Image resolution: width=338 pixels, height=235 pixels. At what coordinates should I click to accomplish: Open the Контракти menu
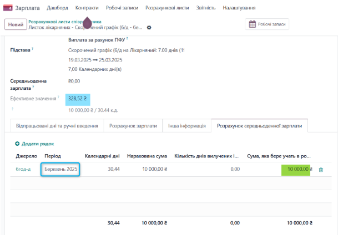pos(87,8)
